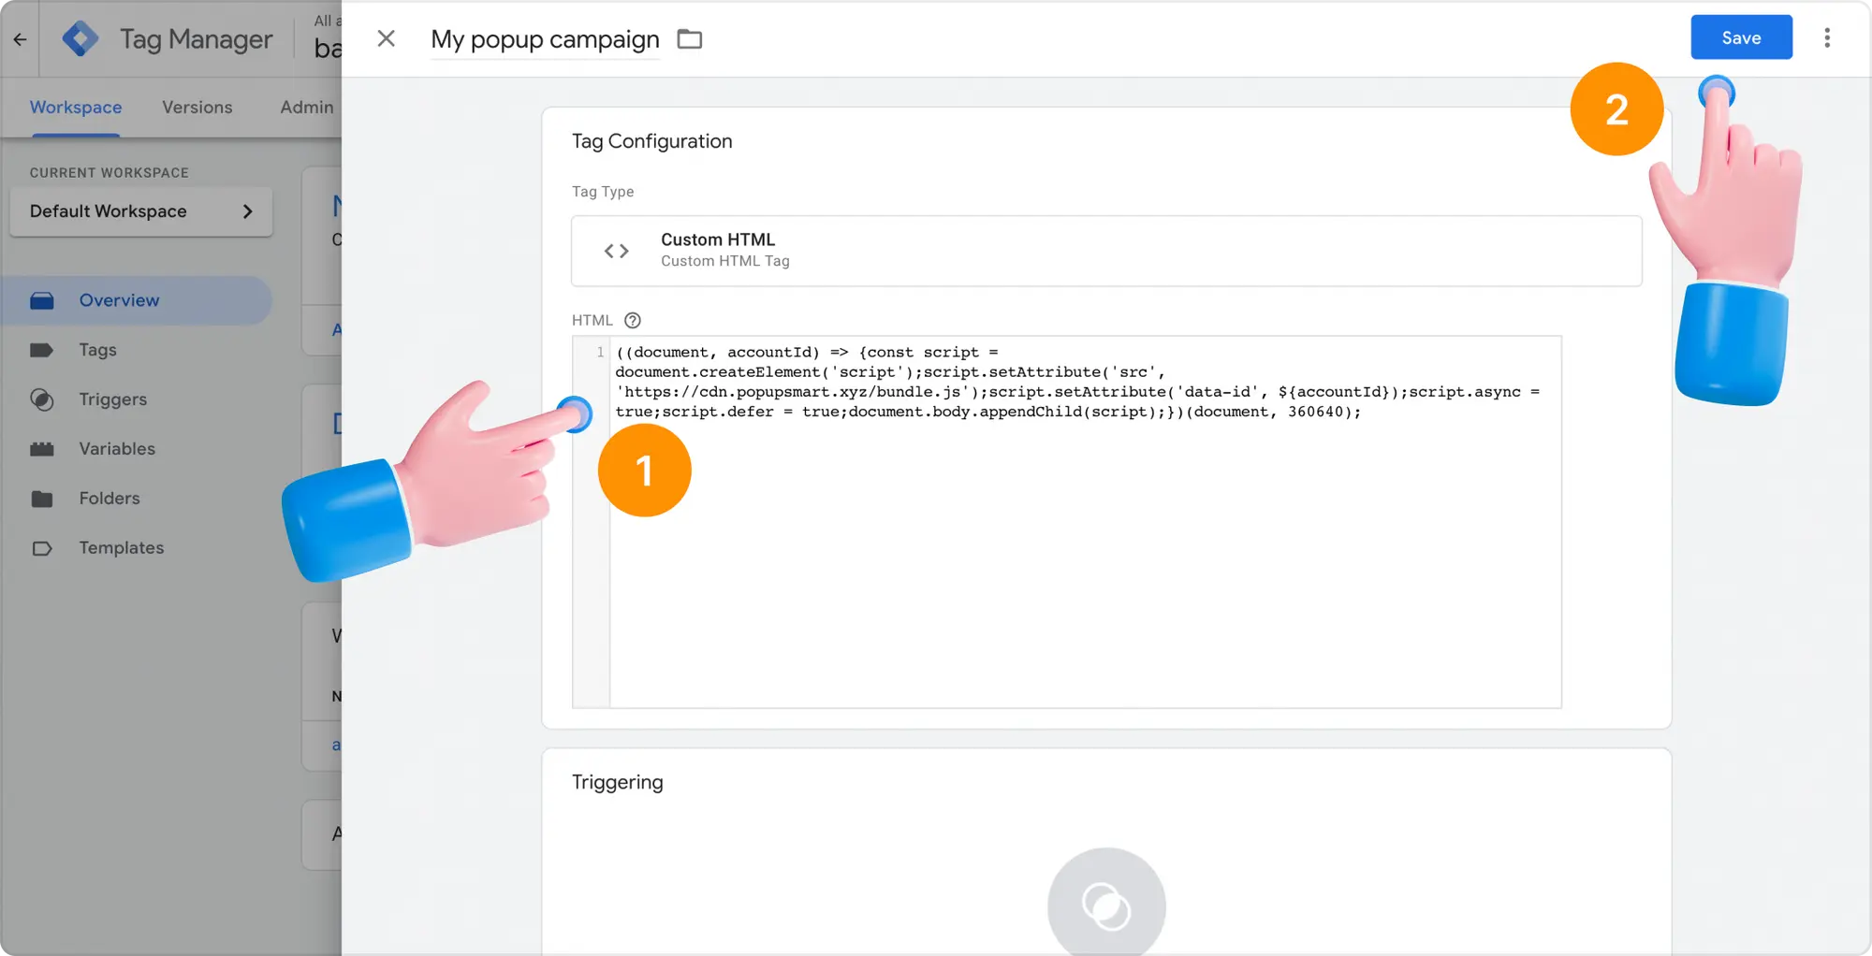This screenshot has width=1872, height=956.
Task: Click the Templates outline tag icon
Action: (42, 548)
